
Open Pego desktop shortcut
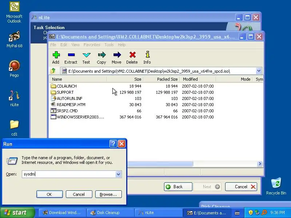pyautogui.click(x=14, y=66)
